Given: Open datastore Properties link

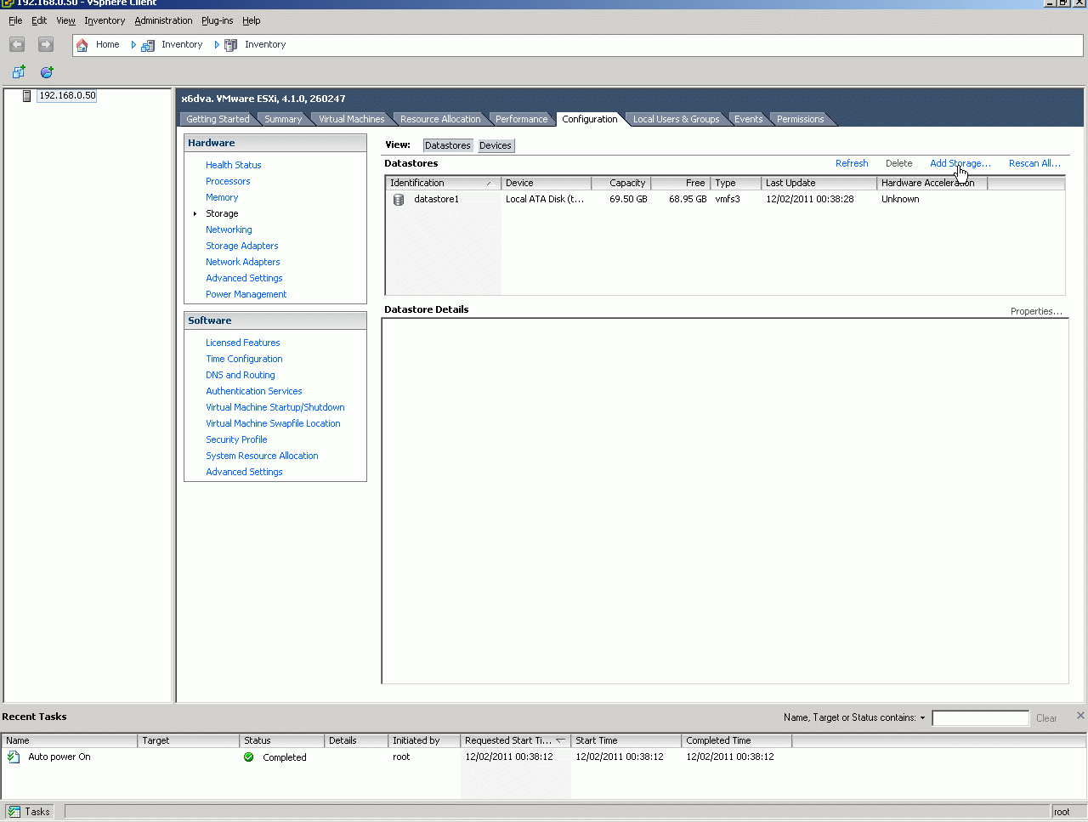Looking at the screenshot, I should click(x=1036, y=311).
